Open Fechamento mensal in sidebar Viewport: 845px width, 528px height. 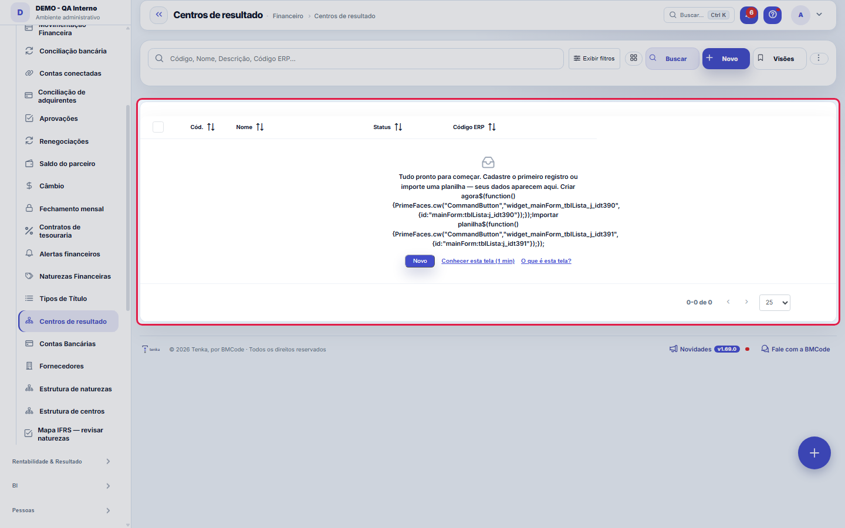point(69,209)
